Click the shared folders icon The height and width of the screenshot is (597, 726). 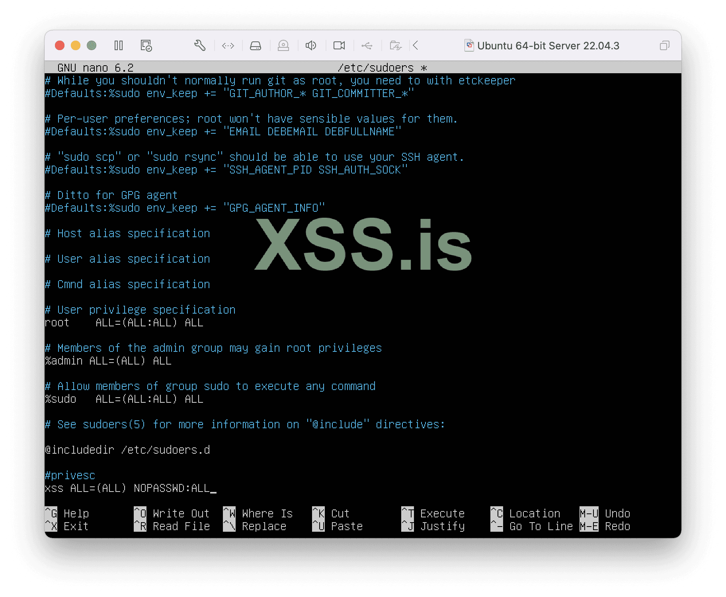[x=396, y=46]
